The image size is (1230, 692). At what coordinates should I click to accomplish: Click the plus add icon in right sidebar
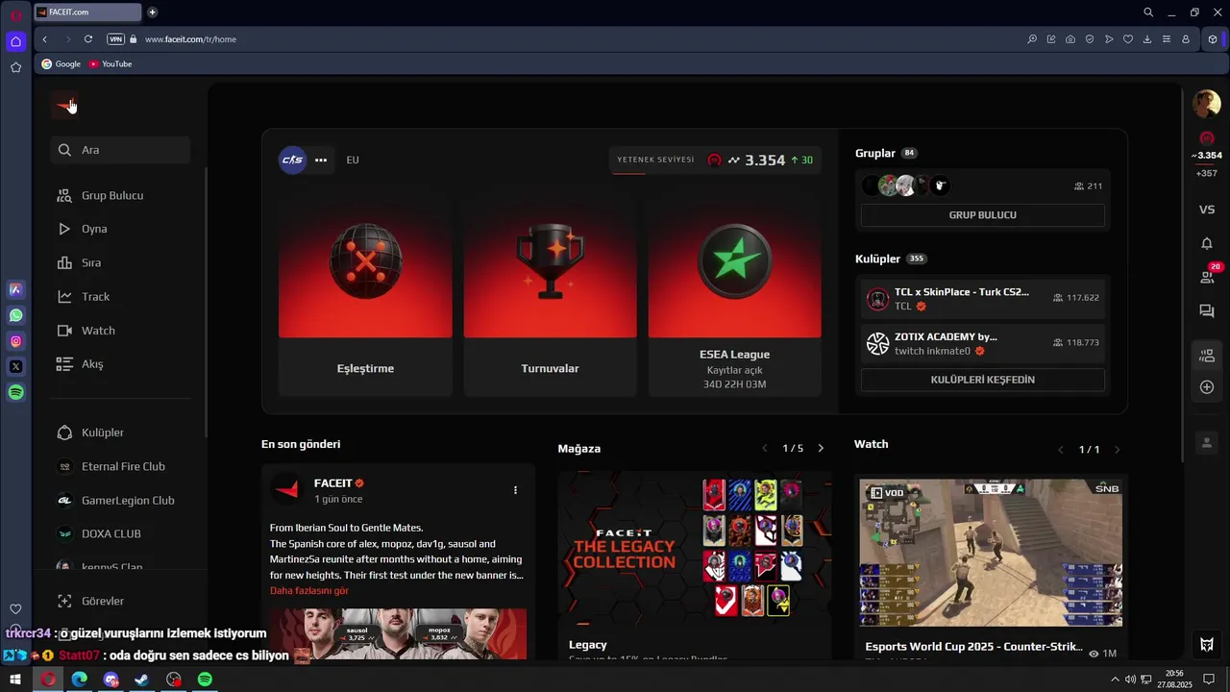1207,387
